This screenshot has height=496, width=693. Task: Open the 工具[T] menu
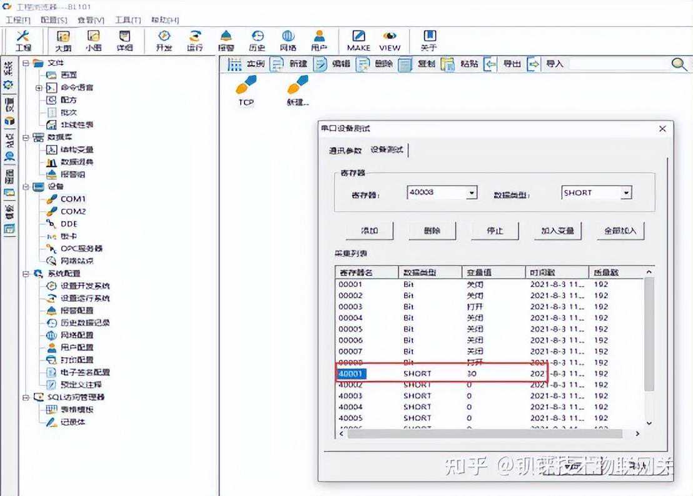pyautogui.click(x=128, y=20)
